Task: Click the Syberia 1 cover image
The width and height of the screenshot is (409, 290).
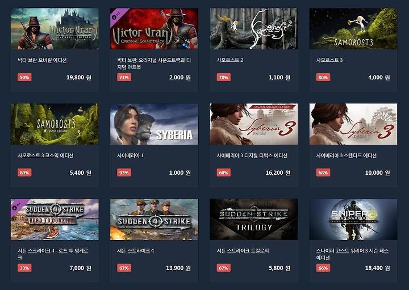Action: [154, 124]
